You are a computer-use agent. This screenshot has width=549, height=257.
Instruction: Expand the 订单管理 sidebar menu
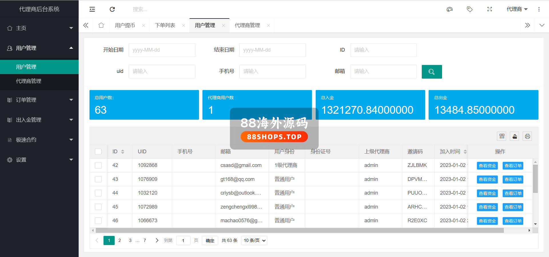coord(39,100)
